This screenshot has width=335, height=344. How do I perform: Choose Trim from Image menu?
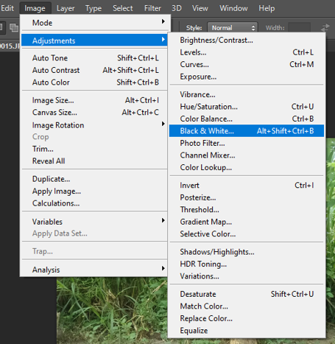point(95,149)
